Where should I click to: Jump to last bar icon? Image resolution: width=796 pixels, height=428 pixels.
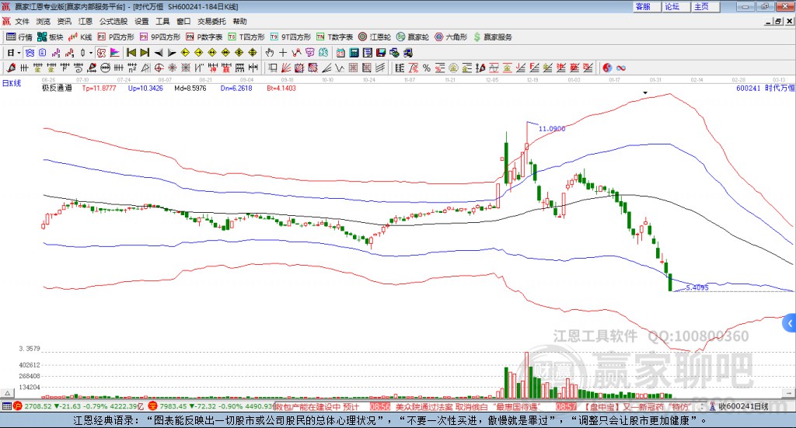point(145,53)
